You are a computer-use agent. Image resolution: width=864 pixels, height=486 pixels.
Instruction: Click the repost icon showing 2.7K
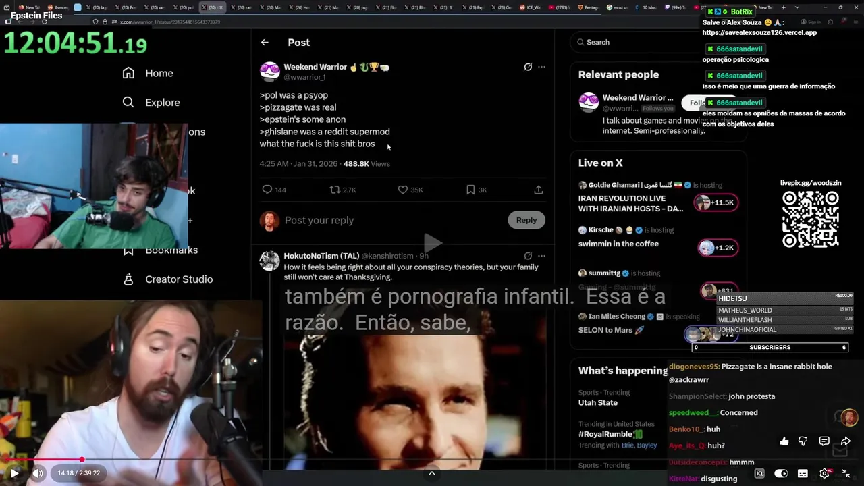click(x=335, y=190)
